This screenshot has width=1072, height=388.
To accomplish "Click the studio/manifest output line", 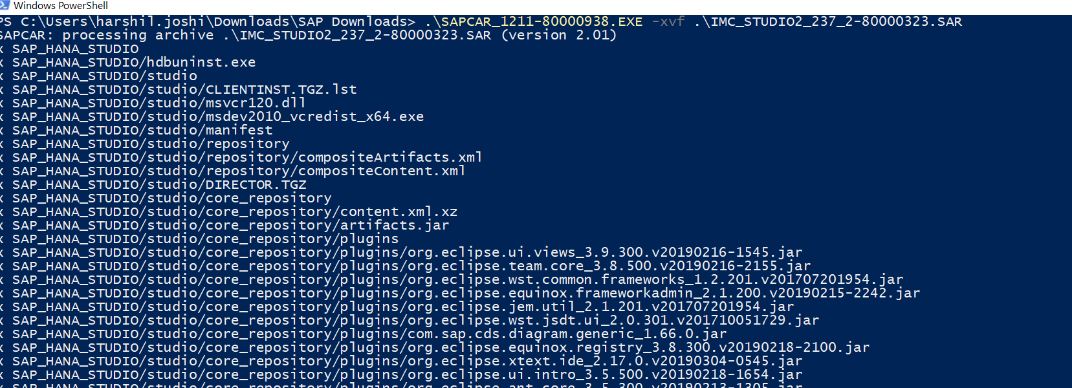I will [142, 131].
